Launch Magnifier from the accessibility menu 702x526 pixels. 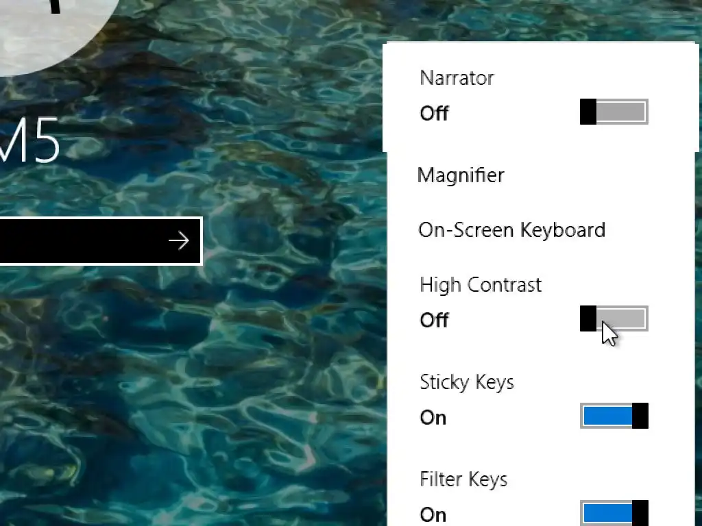461,175
